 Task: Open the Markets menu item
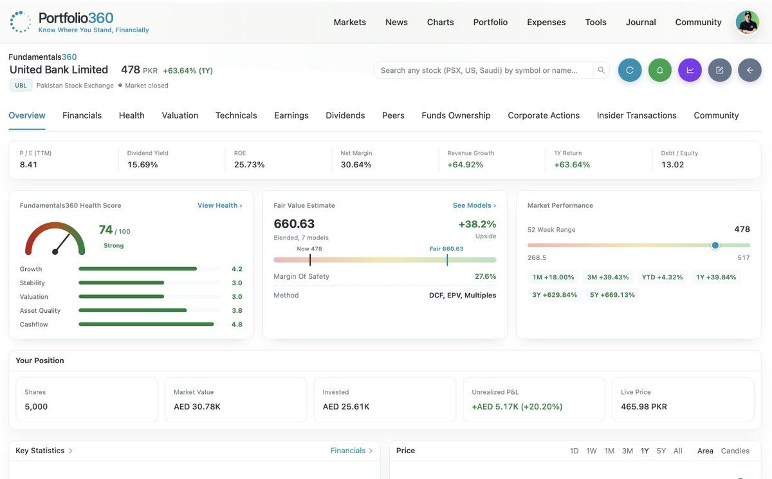[x=349, y=22]
